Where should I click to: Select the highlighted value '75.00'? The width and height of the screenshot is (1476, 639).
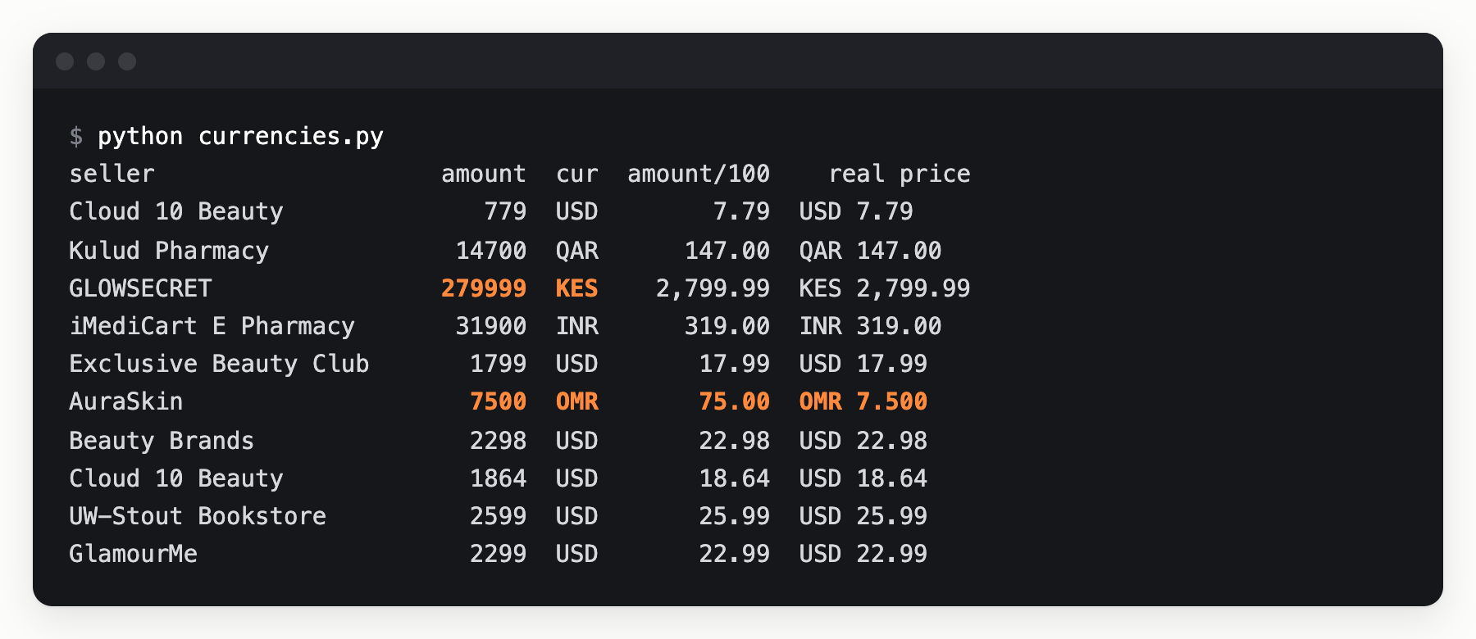pyautogui.click(x=734, y=401)
